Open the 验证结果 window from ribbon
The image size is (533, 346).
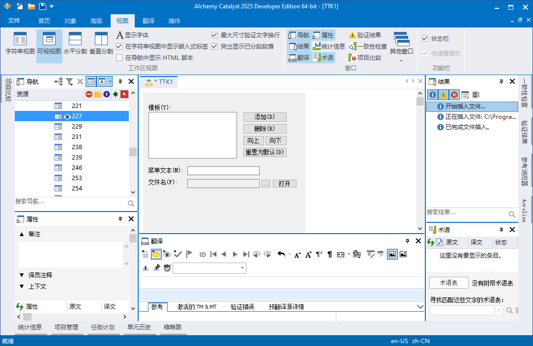click(x=365, y=35)
